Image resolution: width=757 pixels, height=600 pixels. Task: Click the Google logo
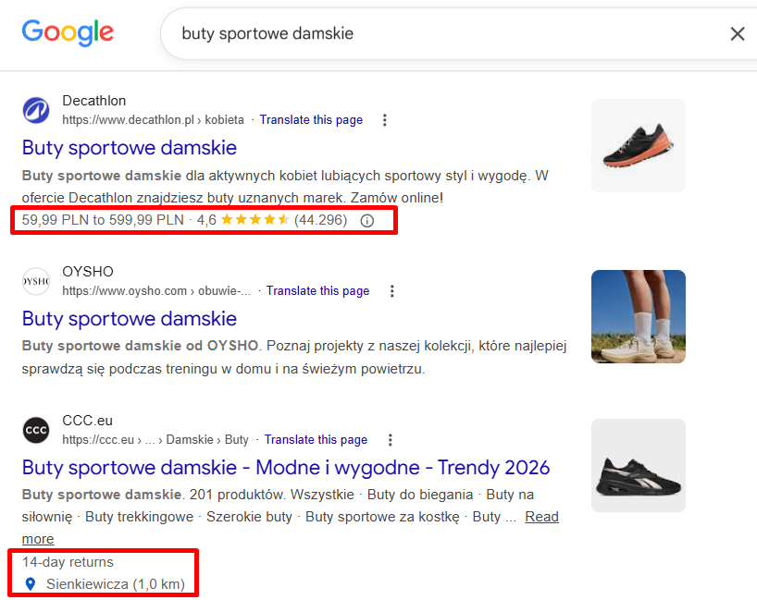click(x=68, y=32)
